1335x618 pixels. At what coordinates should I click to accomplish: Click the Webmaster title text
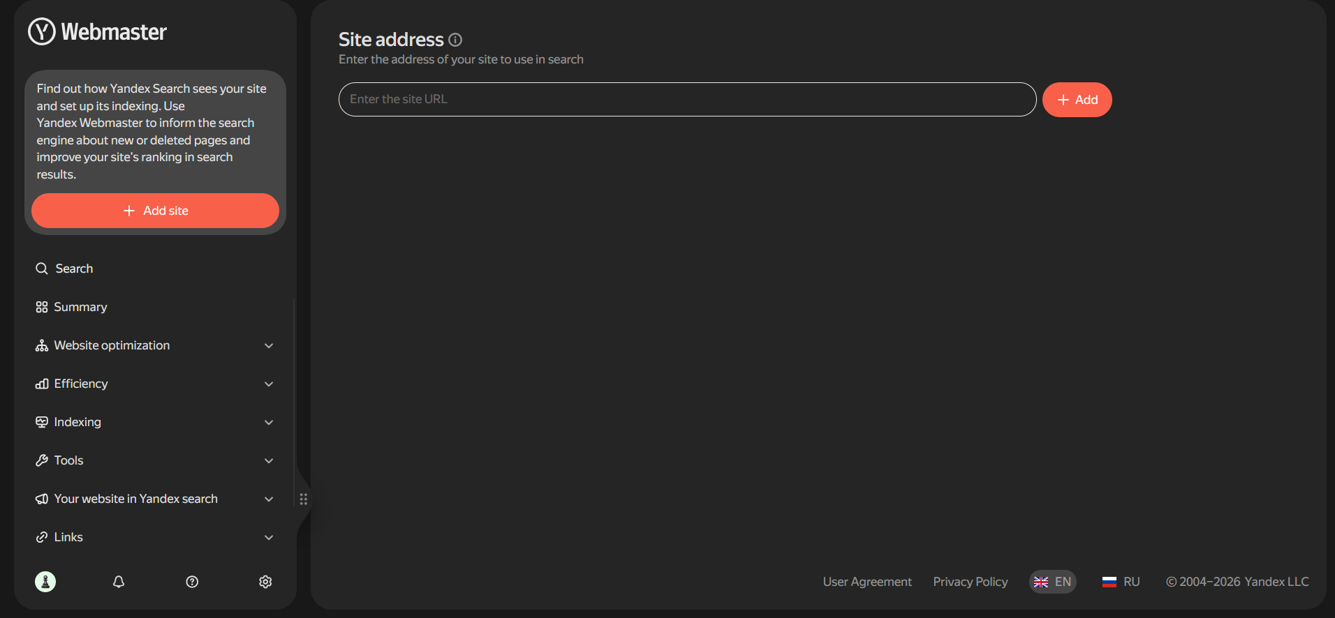click(114, 32)
